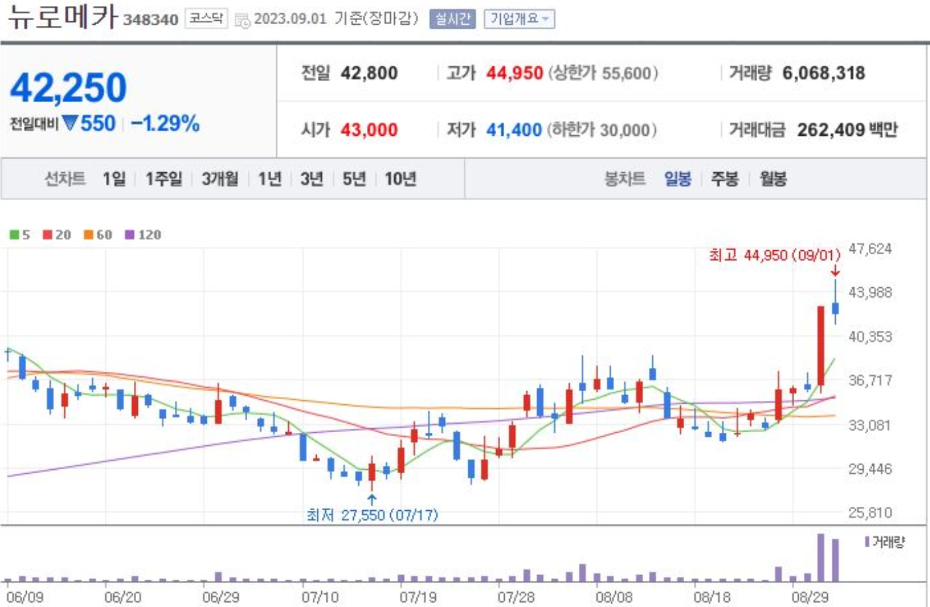Select the 1주일 line chart period
This screenshot has height=607, width=930.
click(164, 179)
